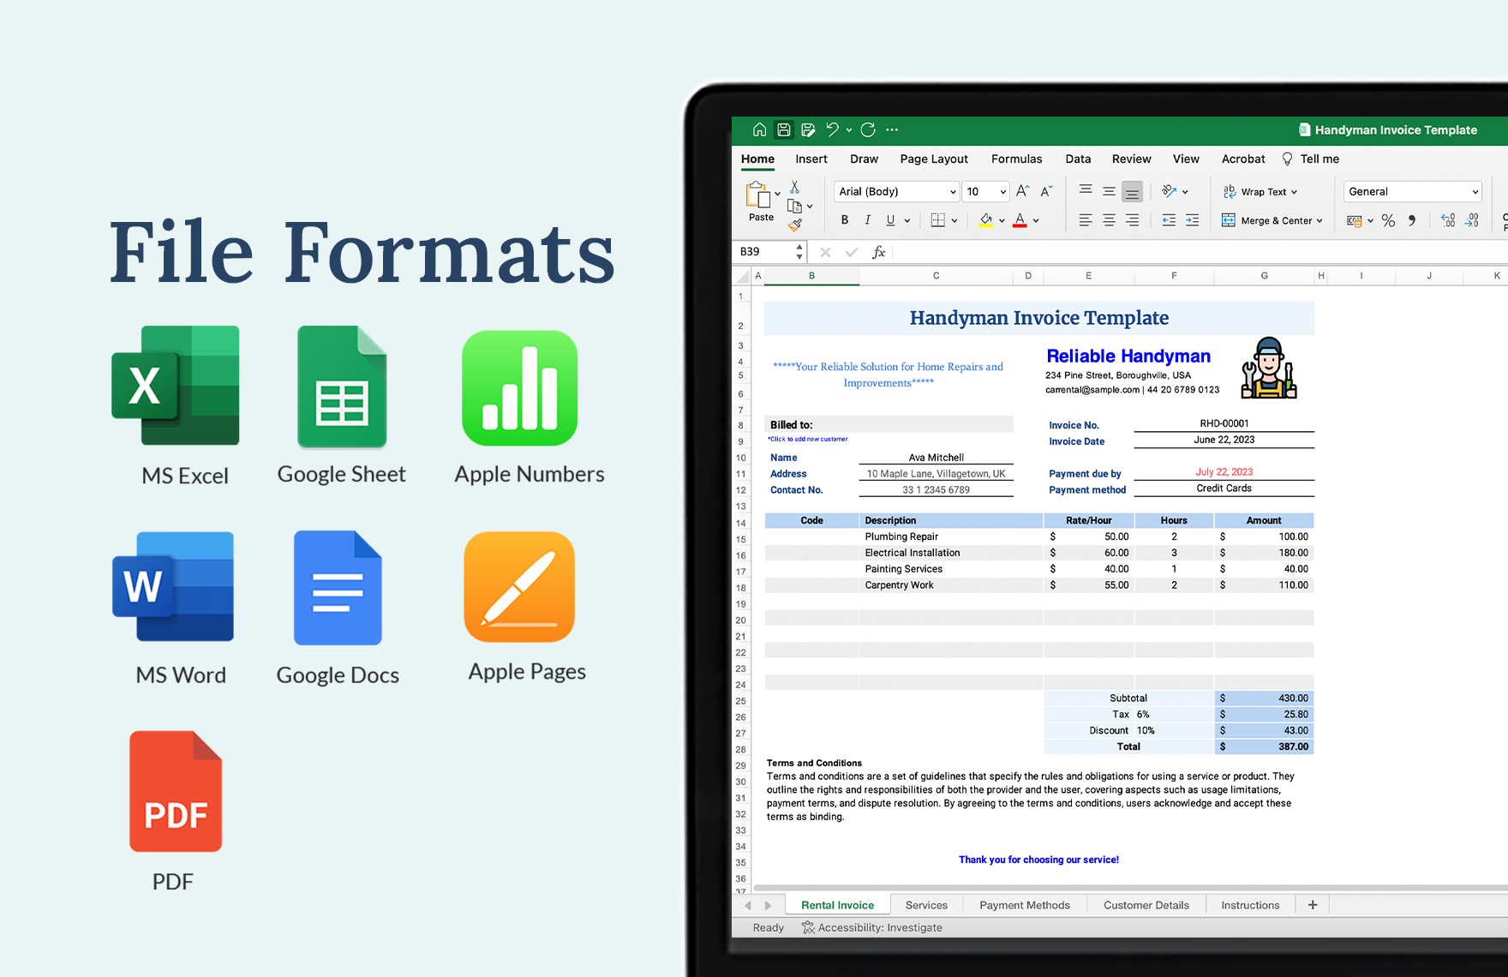
Task: Click the decrease decimal icon
Action: pyautogui.click(x=1471, y=220)
